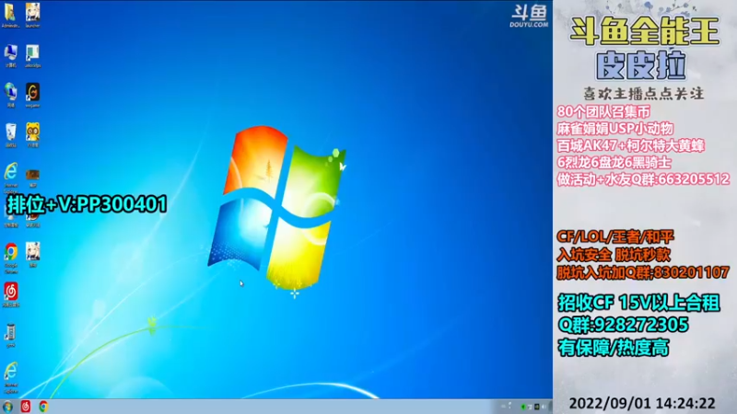The height and width of the screenshot is (414, 737).
Task: Select the Computer (计算机) desktop icon
Action: [10, 56]
